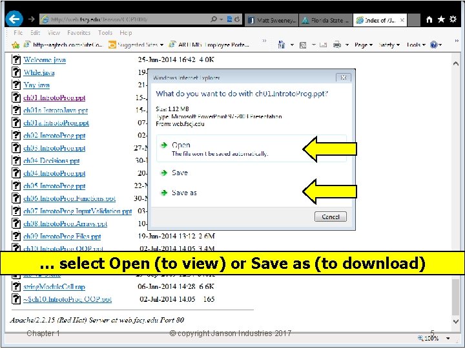Open the ch07.IntrotoProg.InputValidation.ppt link

coord(77,211)
